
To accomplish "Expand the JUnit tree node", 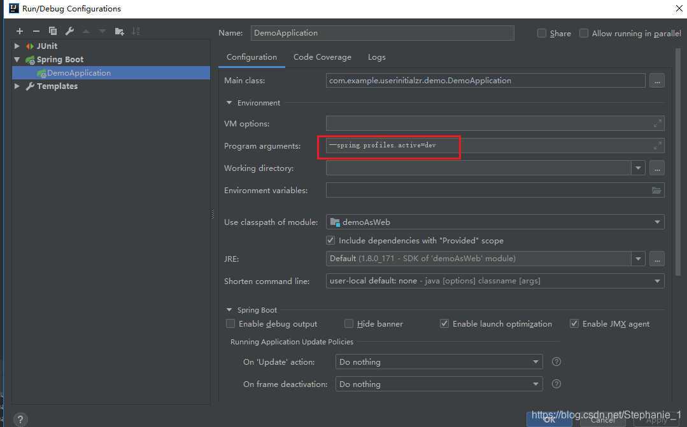I will pyautogui.click(x=17, y=46).
